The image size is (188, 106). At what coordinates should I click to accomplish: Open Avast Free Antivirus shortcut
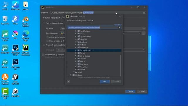click(x=5, y=79)
